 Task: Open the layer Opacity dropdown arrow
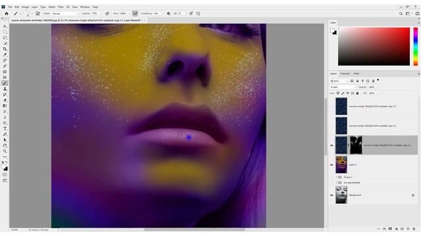coord(377,87)
